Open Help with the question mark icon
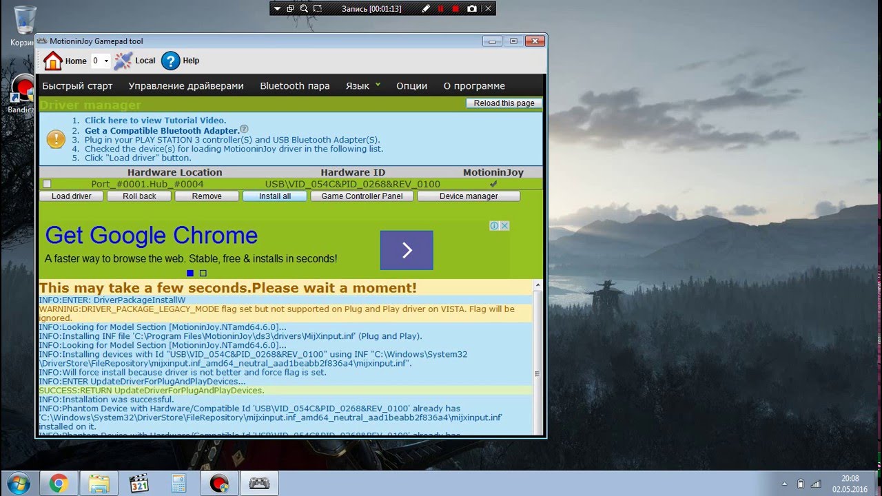Image resolution: width=882 pixels, height=496 pixels. tap(171, 61)
